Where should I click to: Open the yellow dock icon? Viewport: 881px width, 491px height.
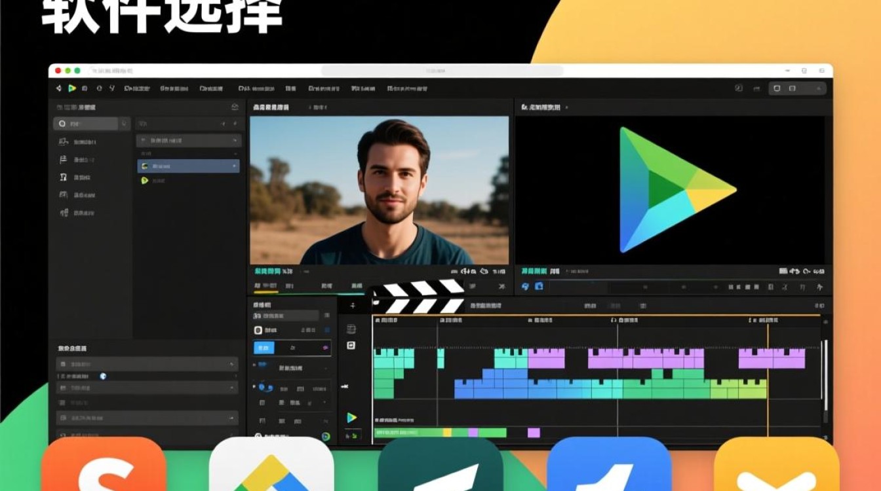coord(777,464)
